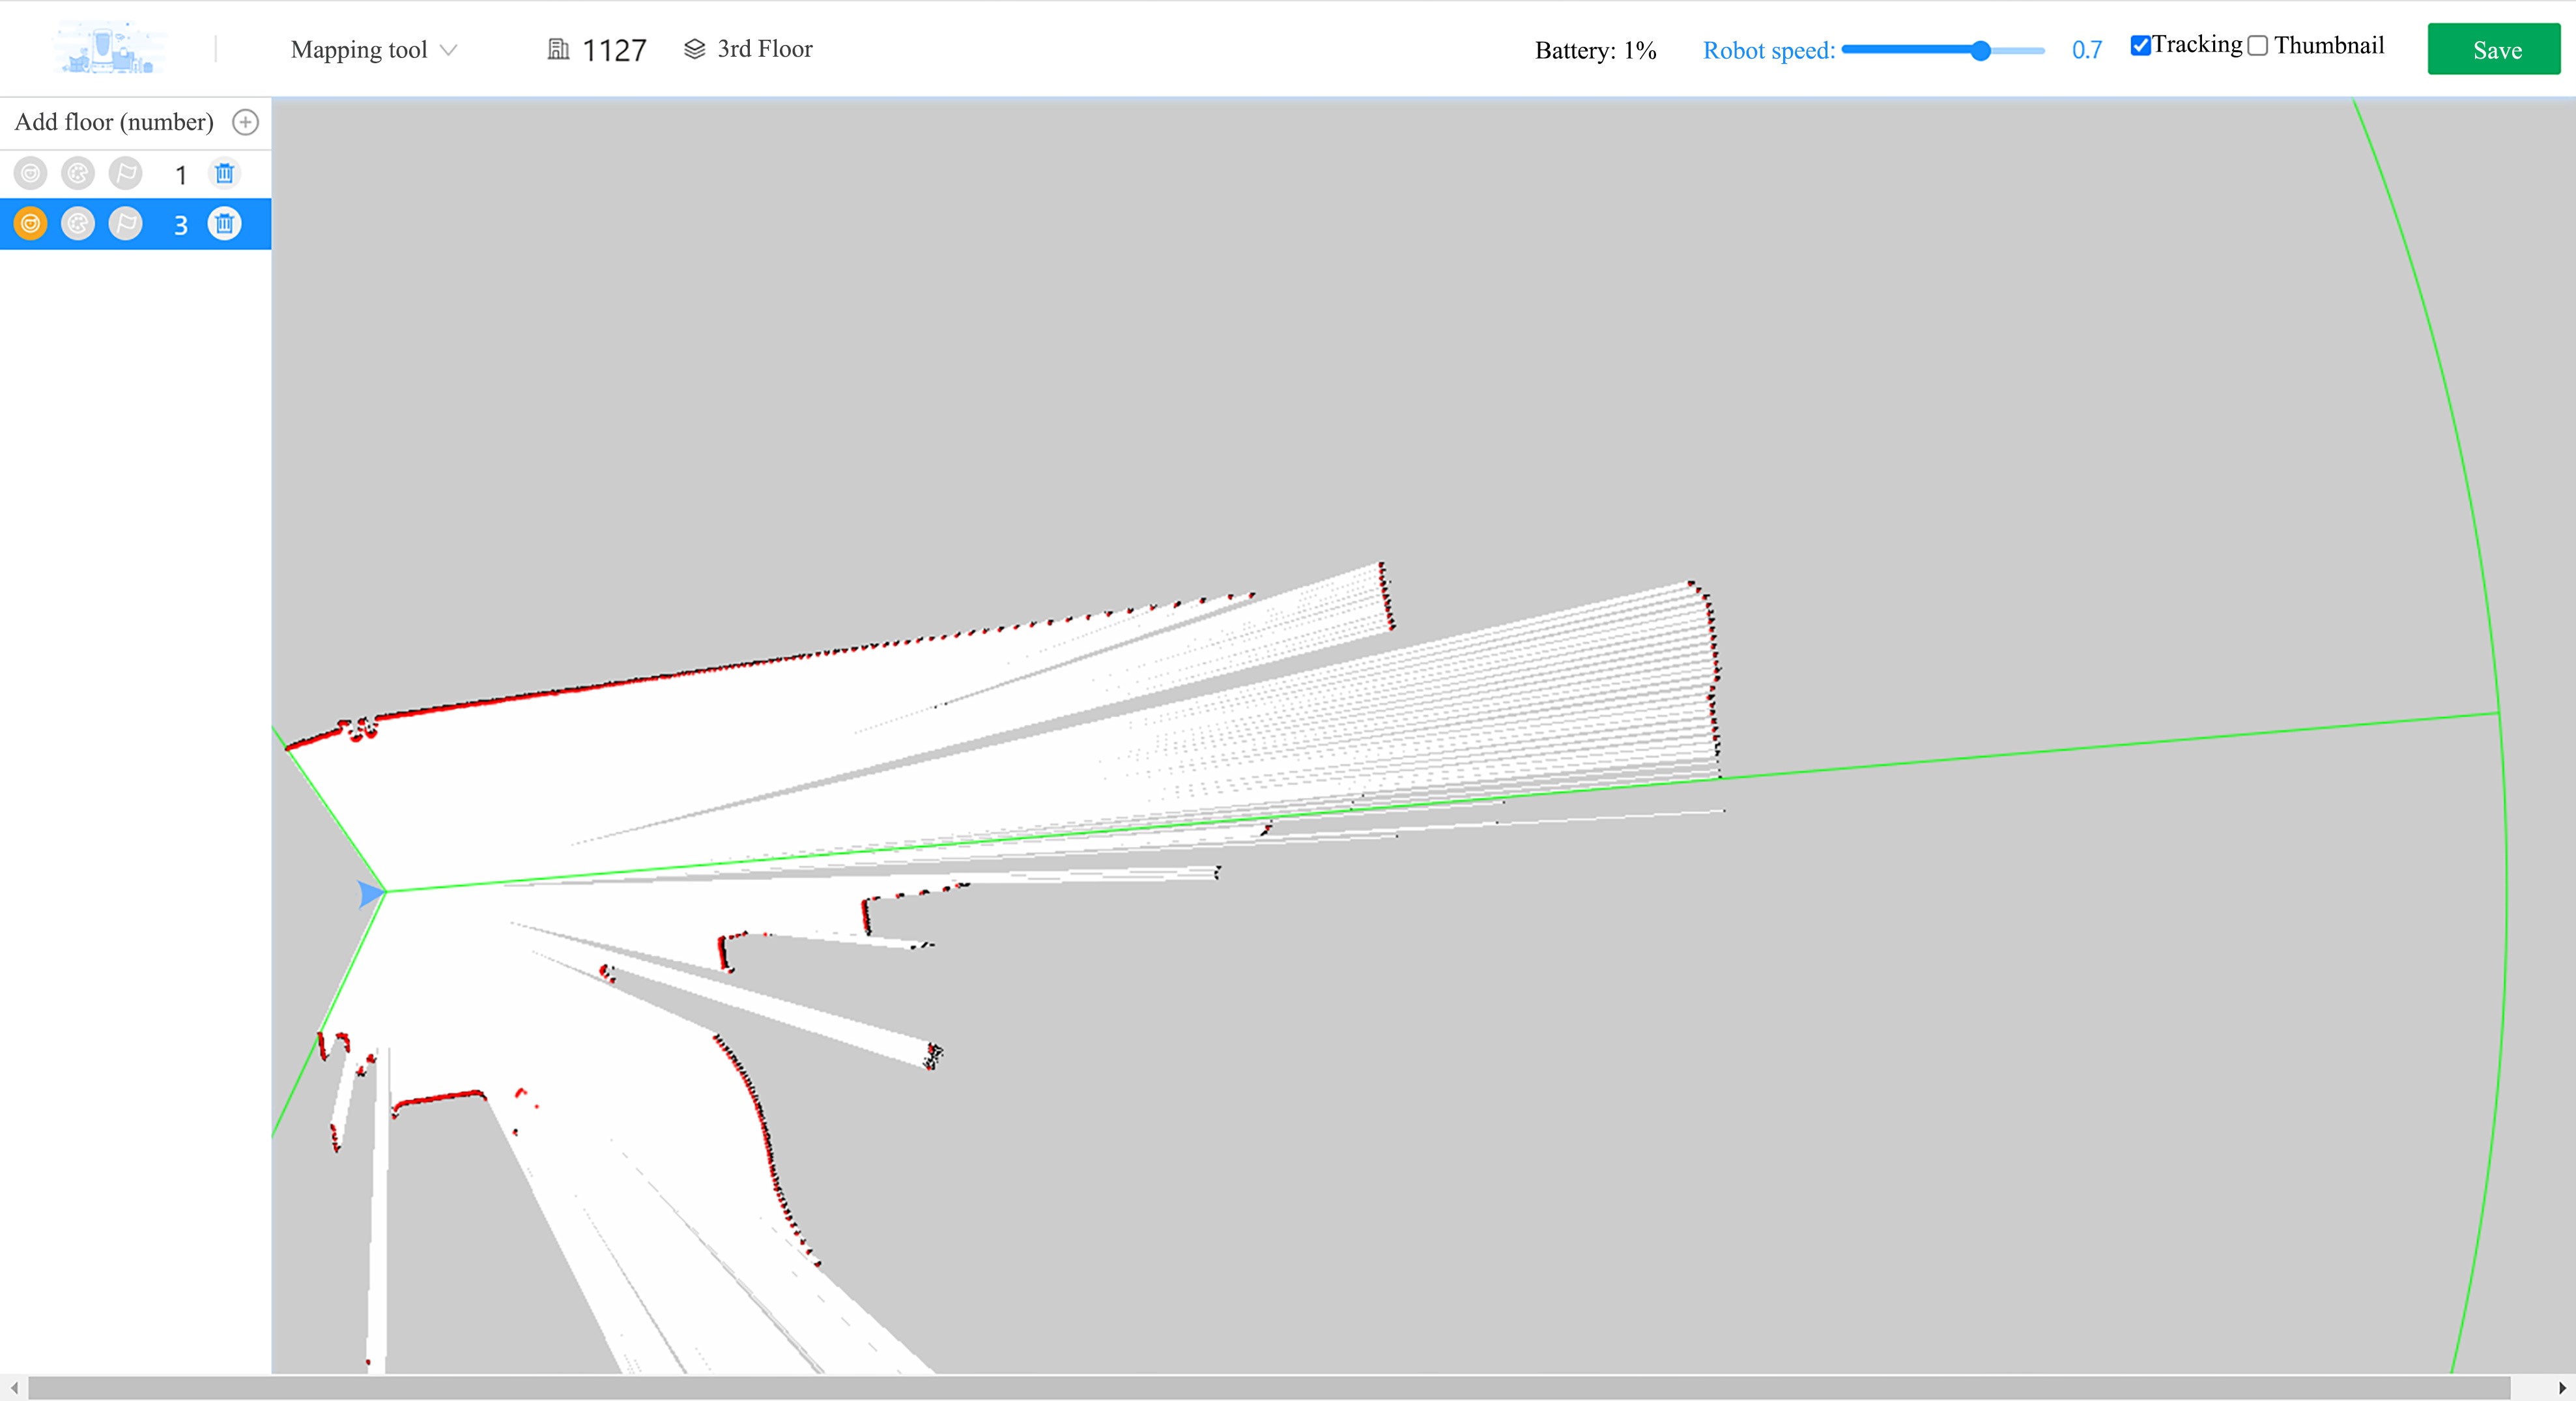This screenshot has width=2576, height=1401.
Task: Click the gray robot icon on floor 1
Action: click(x=30, y=174)
